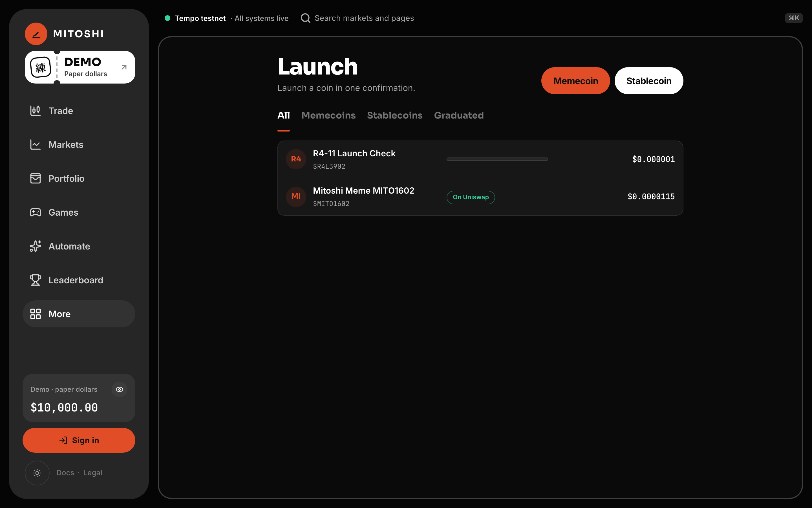Switch to the Graduated tab
The width and height of the screenshot is (812, 508).
click(x=459, y=116)
